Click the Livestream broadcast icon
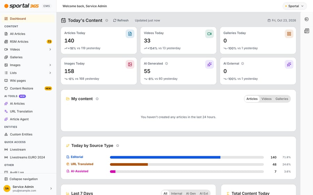Screen dimensions: 313x195 [x=6, y=150]
